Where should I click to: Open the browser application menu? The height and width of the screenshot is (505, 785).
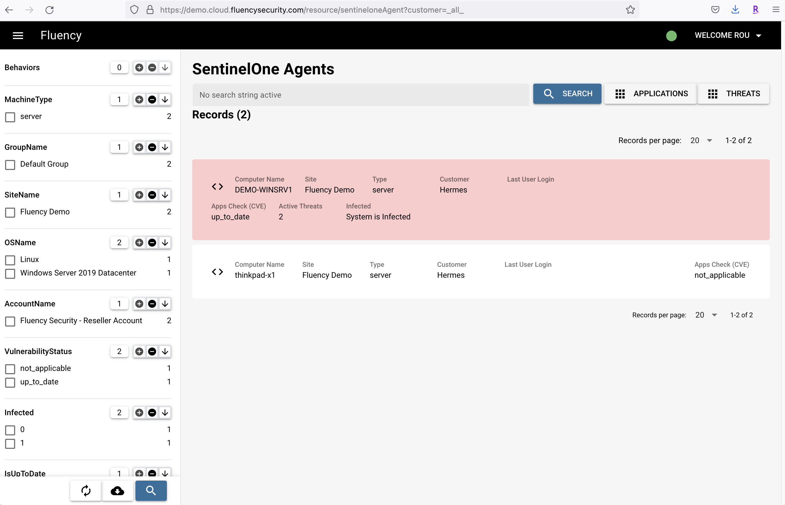pos(776,10)
